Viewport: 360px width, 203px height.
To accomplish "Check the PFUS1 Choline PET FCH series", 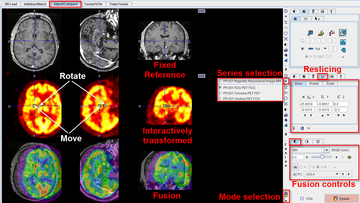I will tap(220, 99).
